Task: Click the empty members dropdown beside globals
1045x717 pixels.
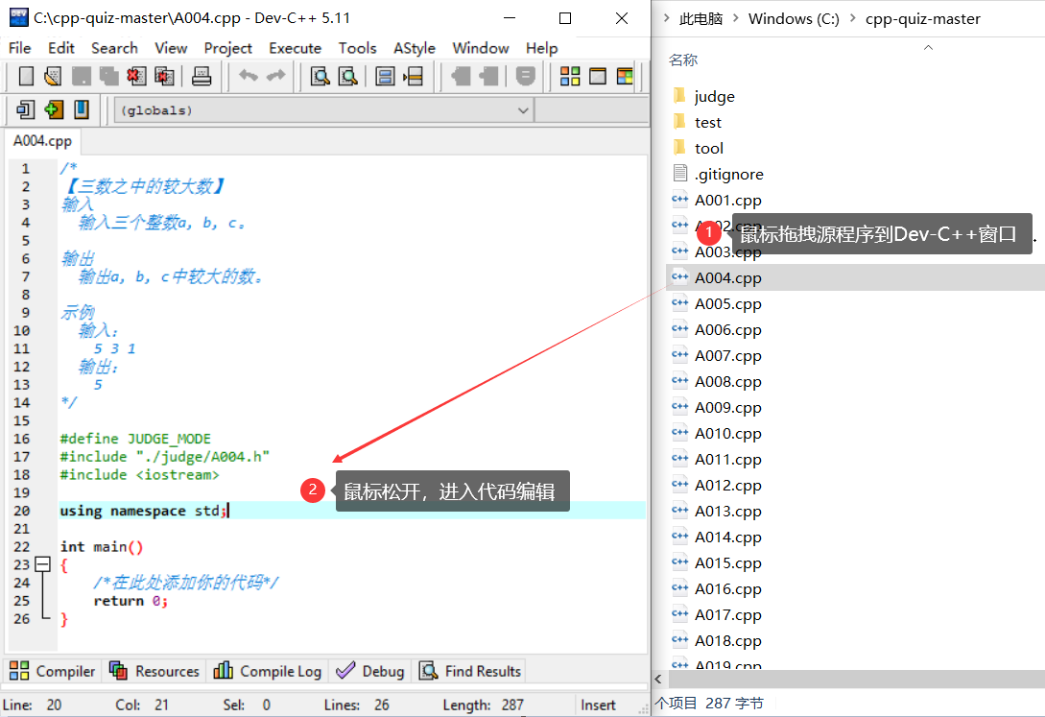Action: [x=591, y=110]
